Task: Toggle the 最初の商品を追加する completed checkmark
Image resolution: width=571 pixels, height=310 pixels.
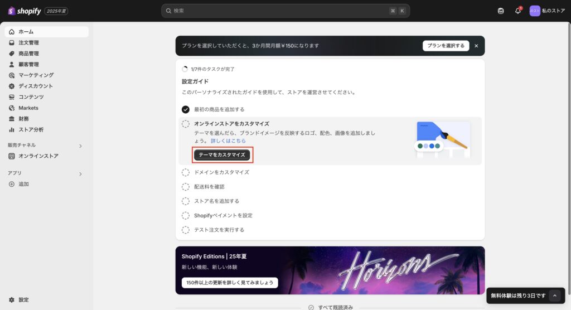Action: tap(186, 109)
